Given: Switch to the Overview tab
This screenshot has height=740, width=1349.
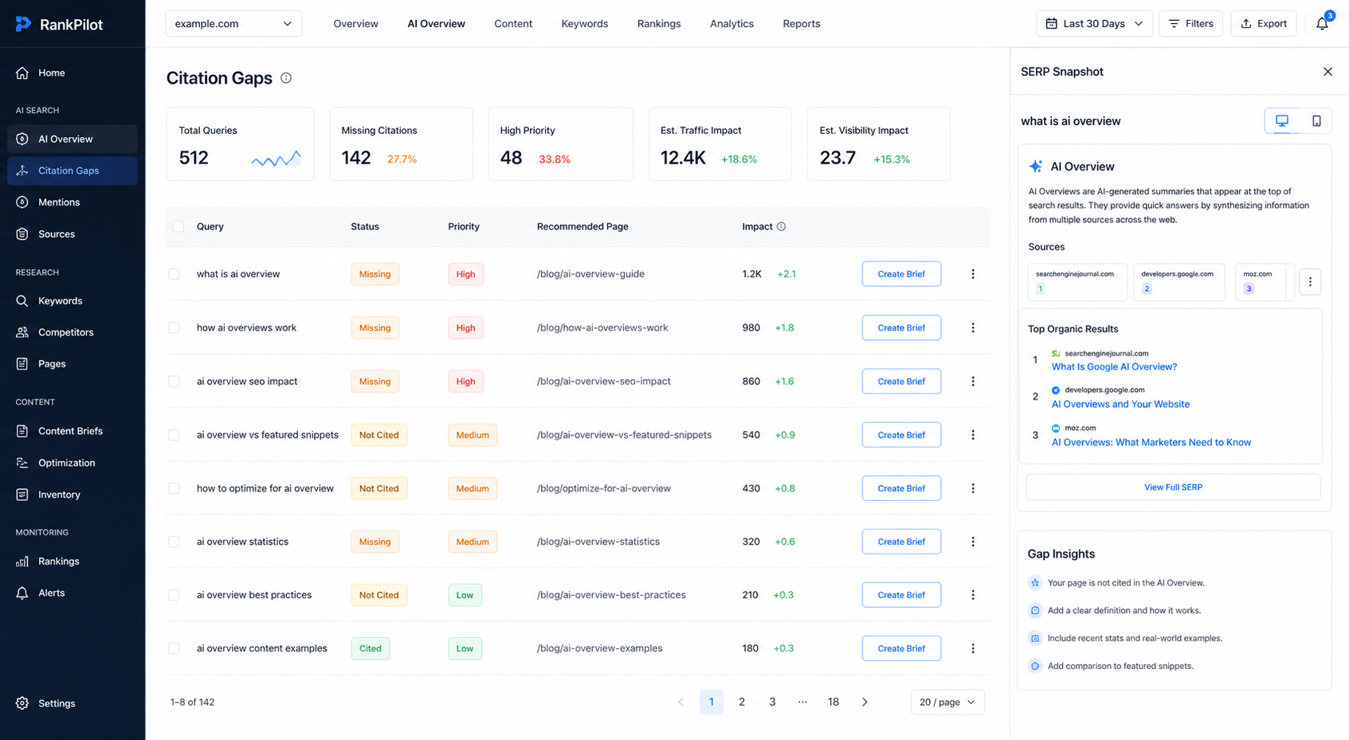Looking at the screenshot, I should coord(355,24).
